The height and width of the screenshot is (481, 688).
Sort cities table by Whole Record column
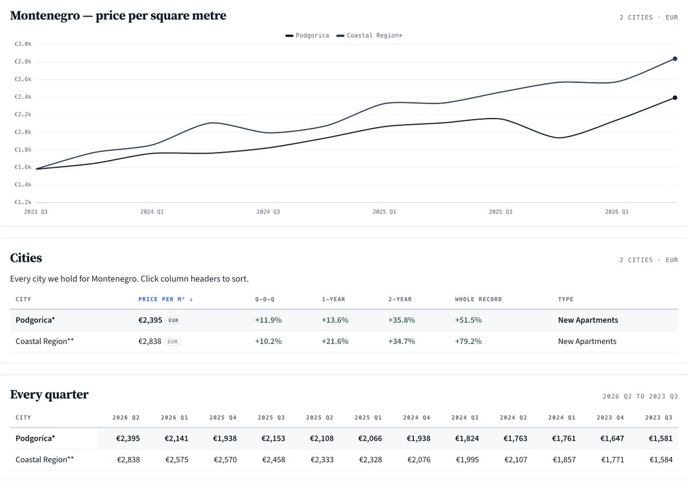click(x=478, y=299)
